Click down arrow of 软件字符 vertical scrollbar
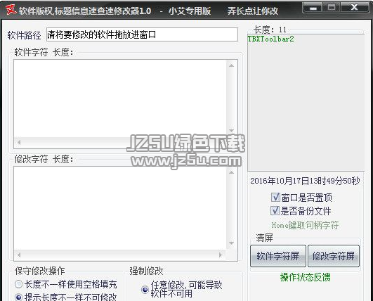This screenshot has height=301, width=373. 232,131
